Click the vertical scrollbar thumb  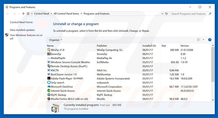tap(213, 65)
